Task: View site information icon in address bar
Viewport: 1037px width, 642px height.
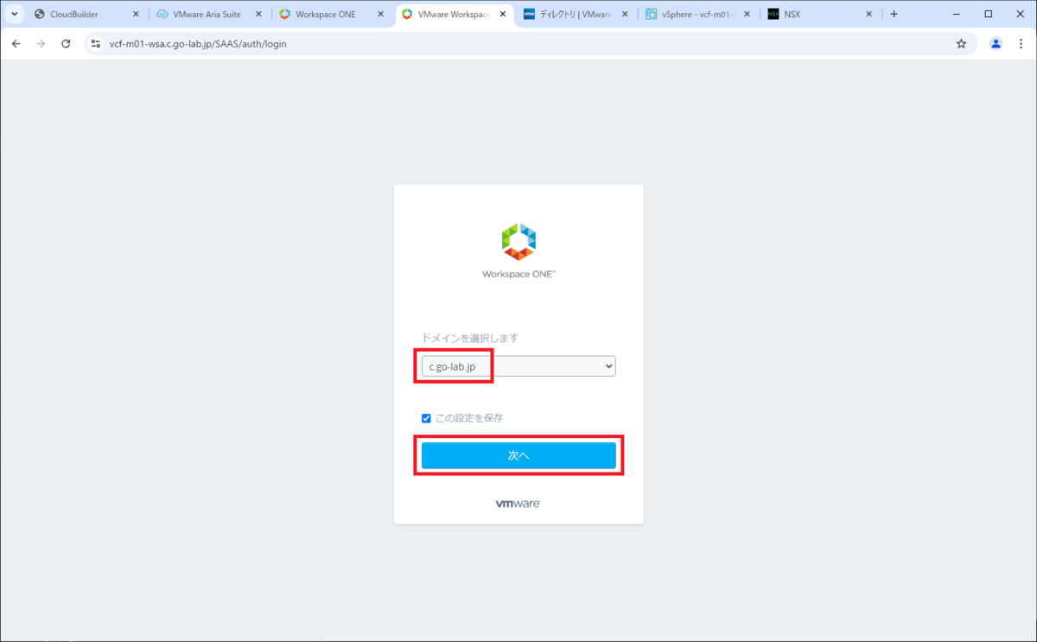Action: click(x=96, y=44)
